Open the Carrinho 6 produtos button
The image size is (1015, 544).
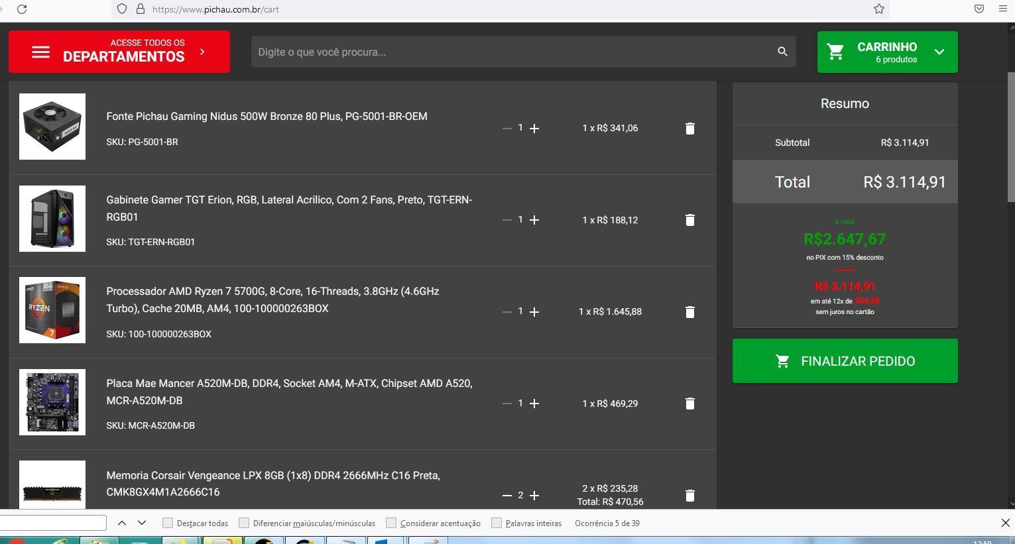[x=887, y=52]
